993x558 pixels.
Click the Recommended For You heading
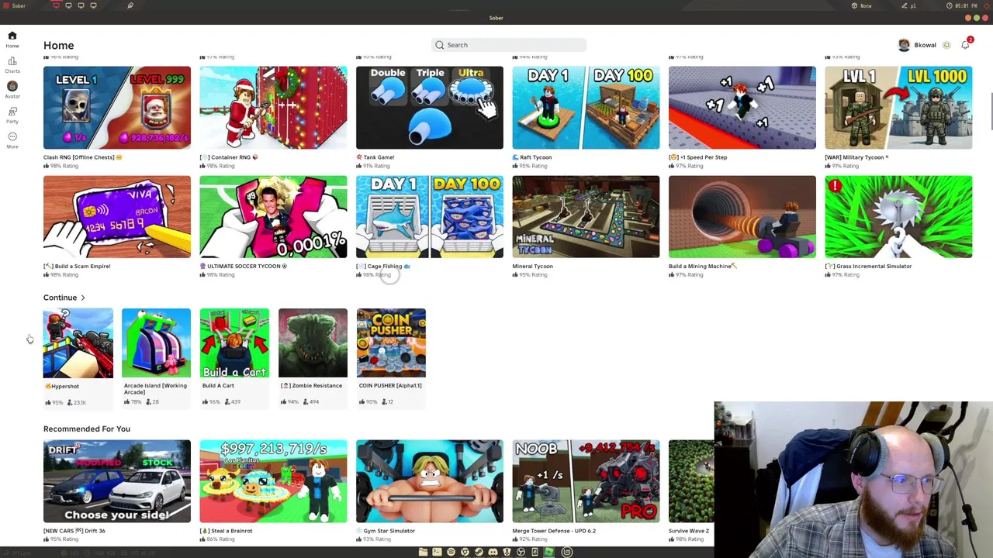pyautogui.click(x=87, y=429)
